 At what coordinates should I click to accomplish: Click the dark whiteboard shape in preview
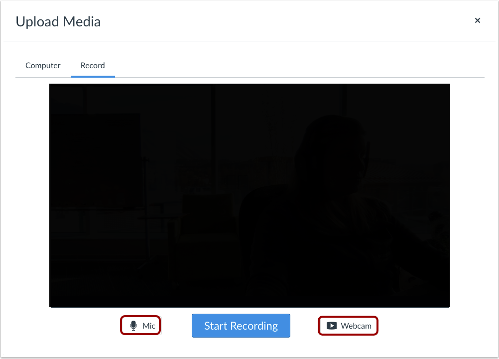coord(96,161)
